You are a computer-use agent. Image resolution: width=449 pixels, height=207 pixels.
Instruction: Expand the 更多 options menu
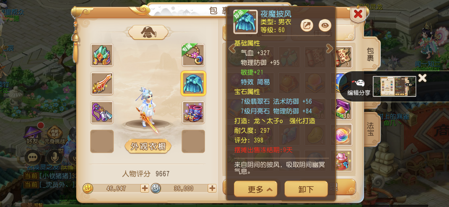(x=256, y=189)
